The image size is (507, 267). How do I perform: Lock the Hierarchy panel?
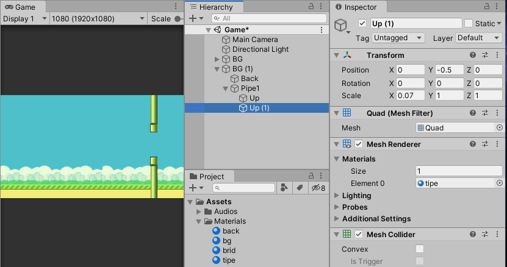311,6
